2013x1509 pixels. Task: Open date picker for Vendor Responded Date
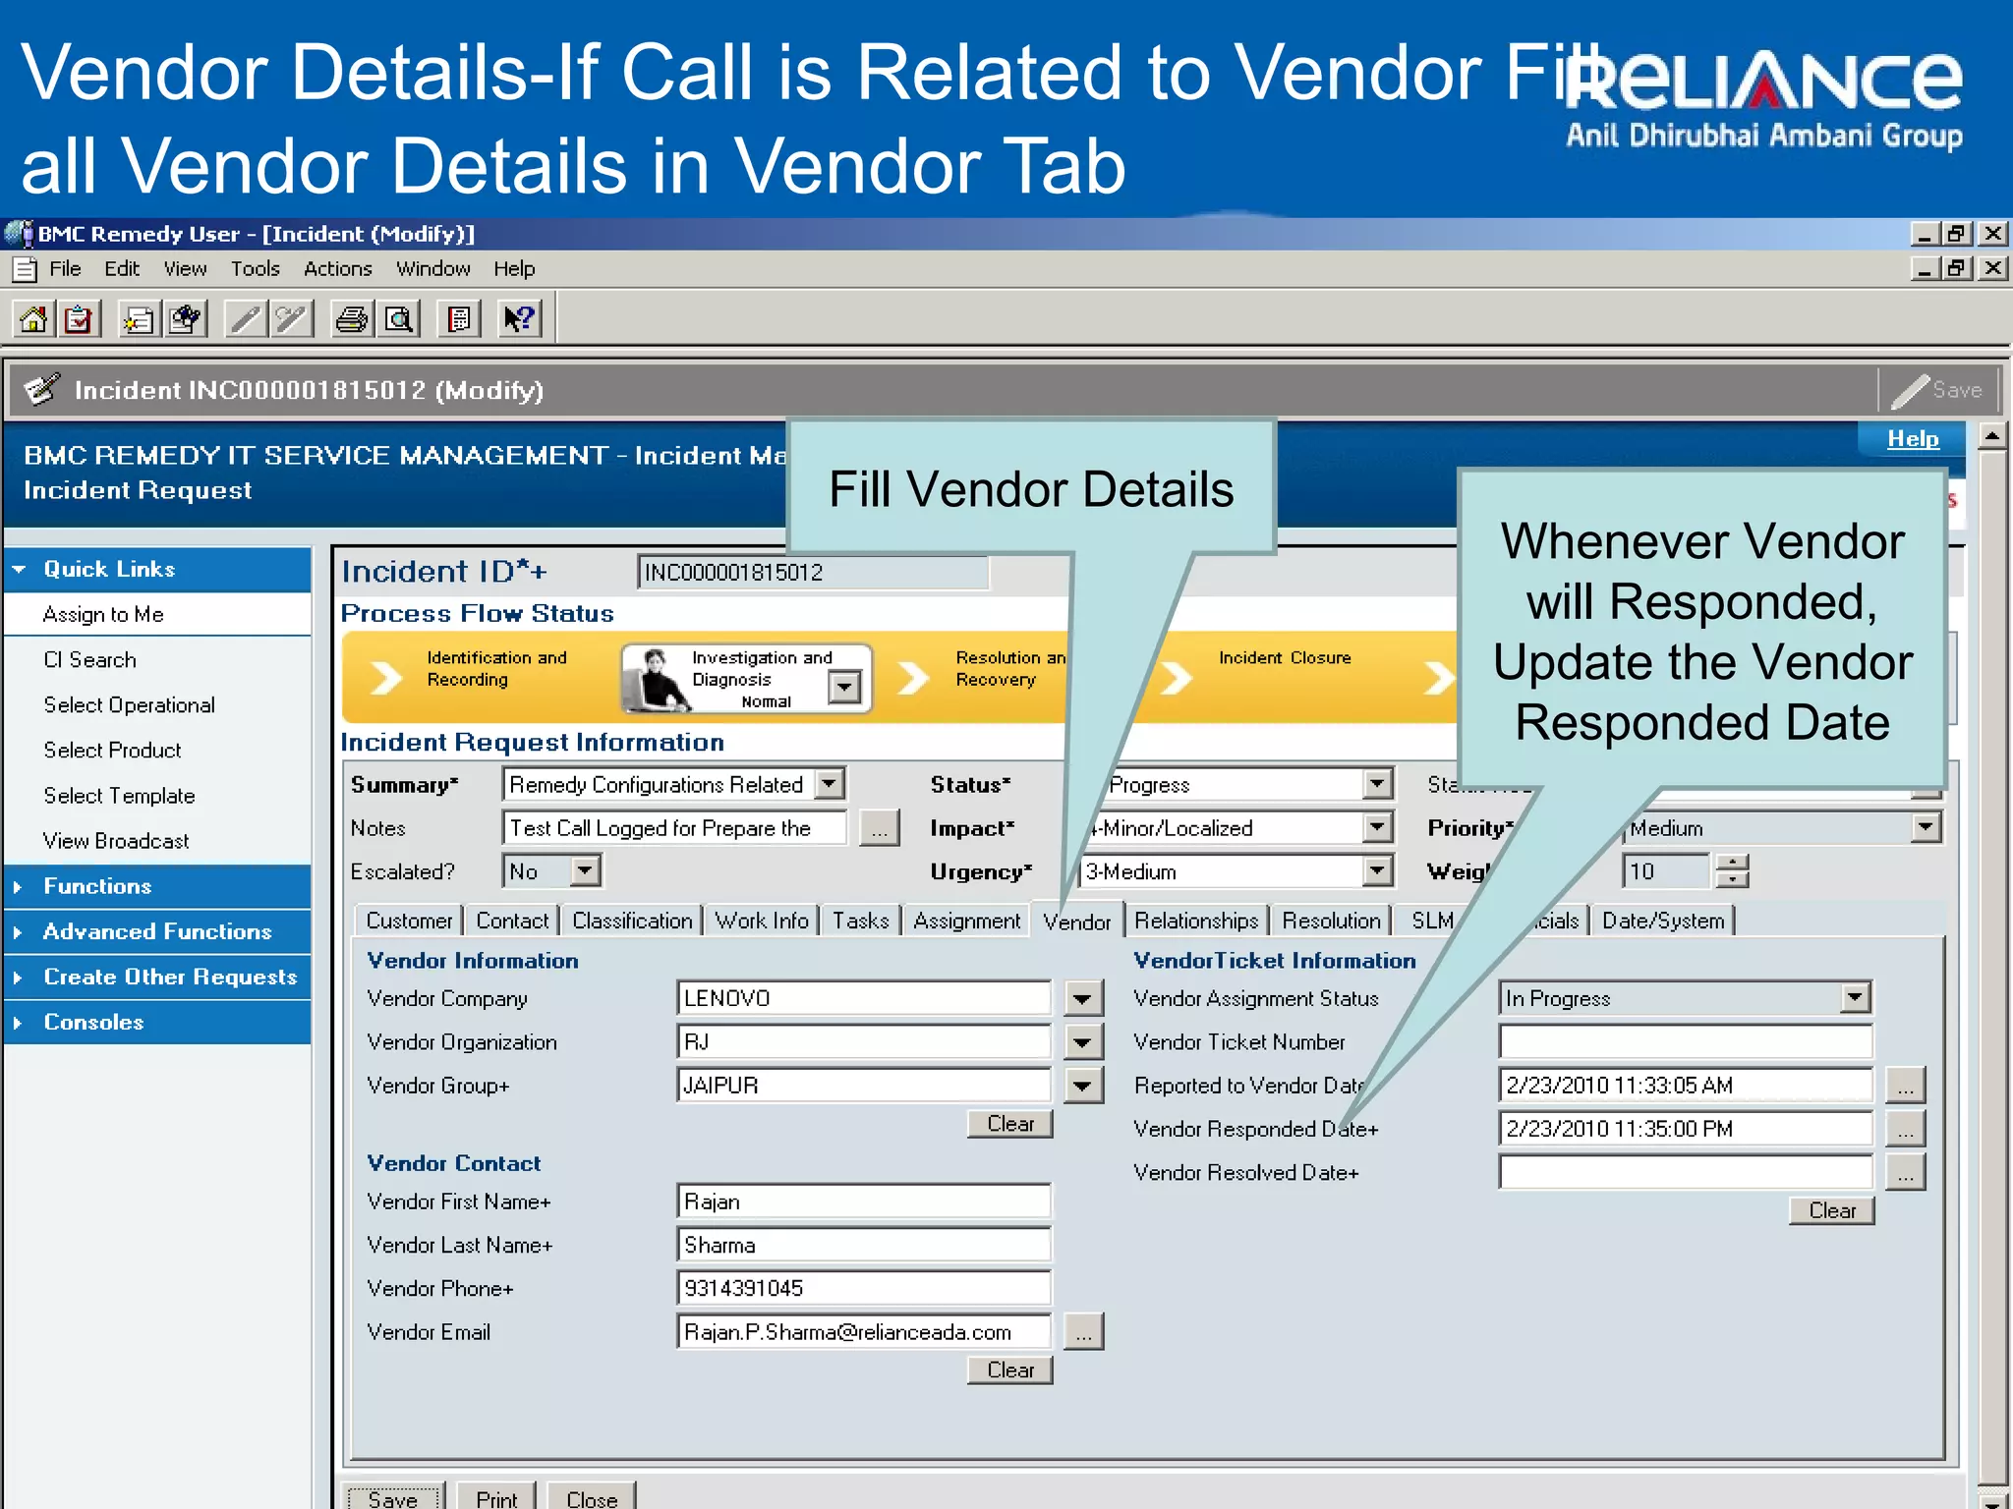1906,1130
